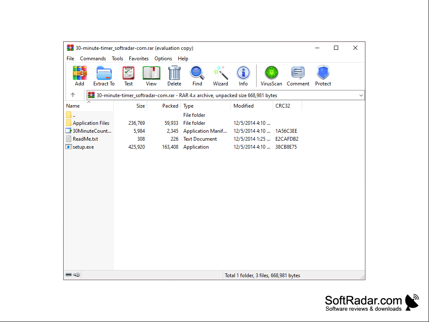Screen dimensions: 429x322
Task: Select the ReadMe.txt document icon
Action: (69, 139)
